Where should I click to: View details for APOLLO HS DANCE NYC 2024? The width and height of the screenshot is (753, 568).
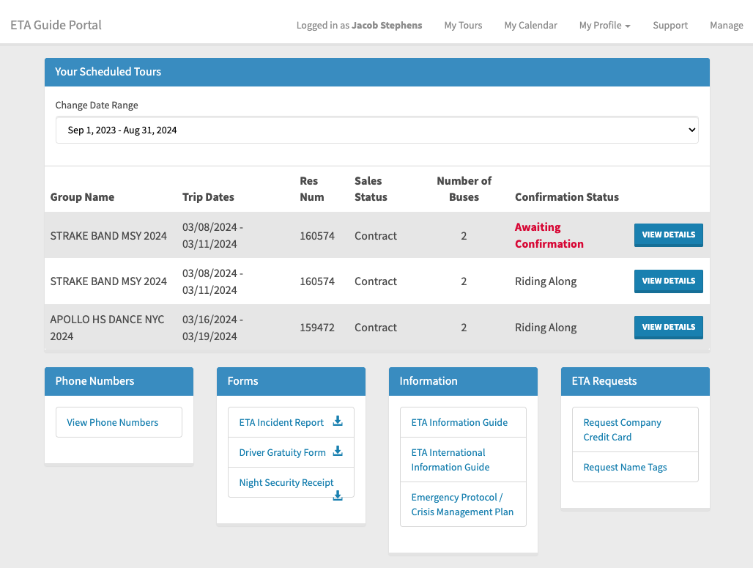coord(668,327)
